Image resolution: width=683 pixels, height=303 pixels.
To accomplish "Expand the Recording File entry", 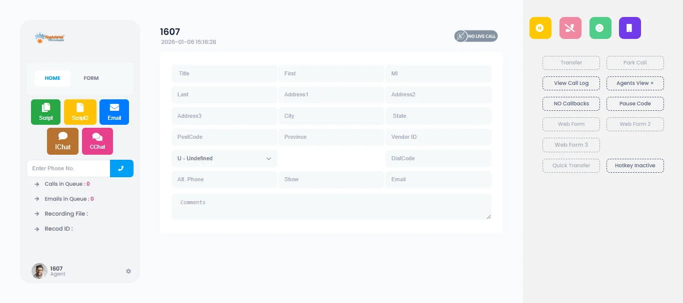I will (65, 214).
